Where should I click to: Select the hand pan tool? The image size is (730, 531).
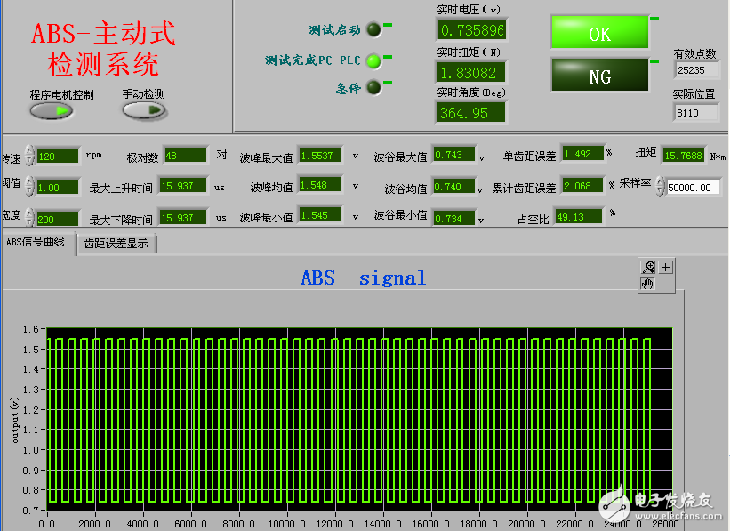tap(648, 283)
